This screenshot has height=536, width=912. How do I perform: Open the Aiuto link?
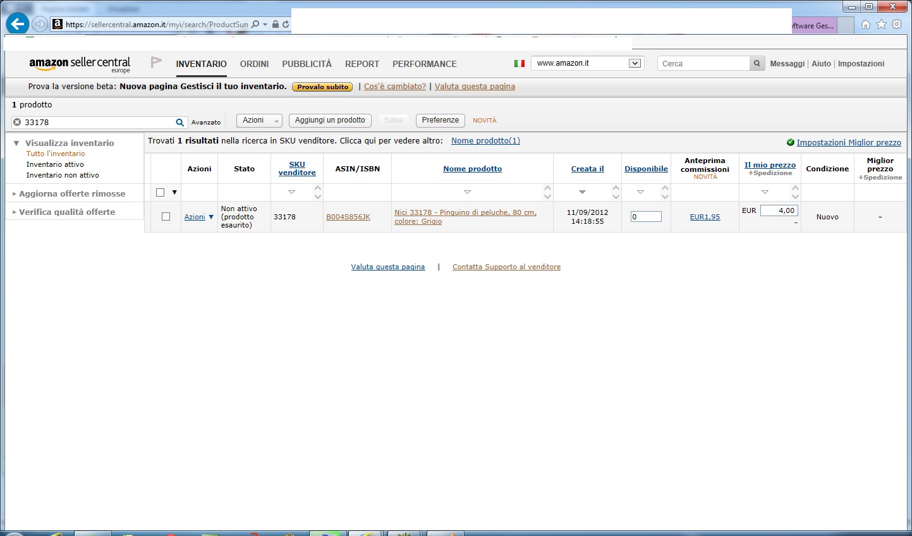tap(821, 64)
